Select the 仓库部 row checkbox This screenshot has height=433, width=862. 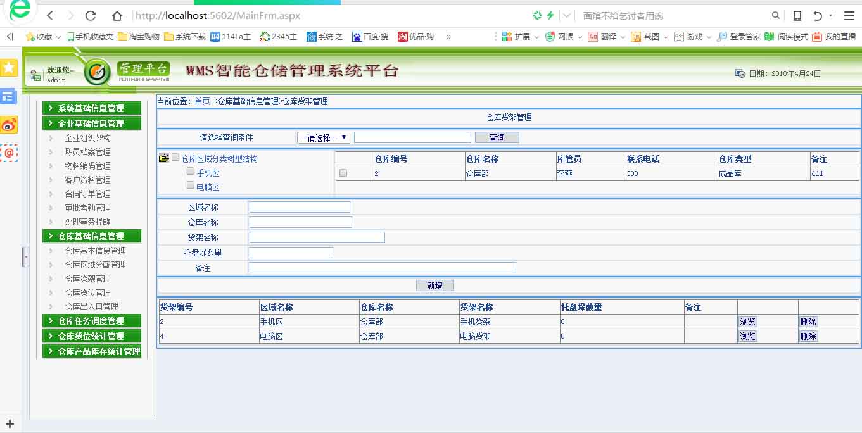[343, 173]
